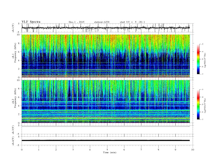This screenshot has height=168, width=217.
Task: Click the ch.3 flat gray trace line
Action: (106, 127)
